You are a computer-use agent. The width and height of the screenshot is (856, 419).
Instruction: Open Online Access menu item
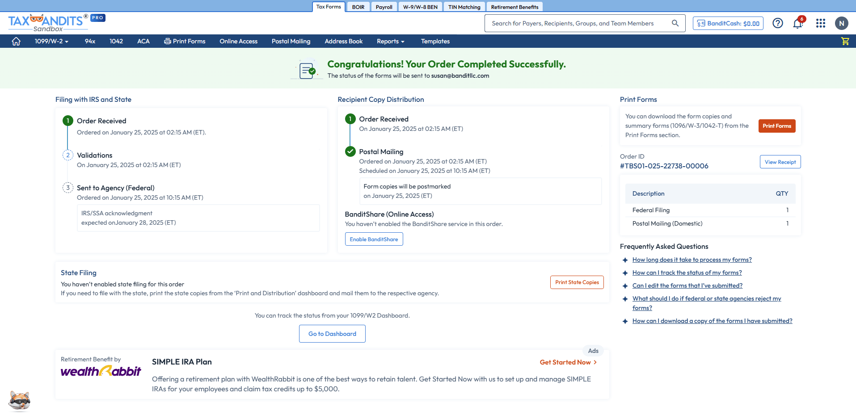(x=238, y=41)
